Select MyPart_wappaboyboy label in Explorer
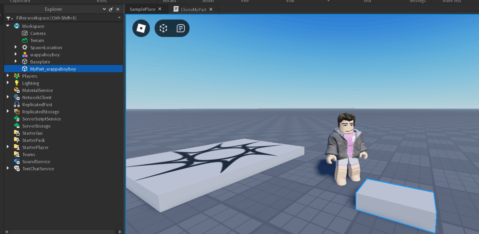The height and width of the screenshot is (234, 479). 53,69
